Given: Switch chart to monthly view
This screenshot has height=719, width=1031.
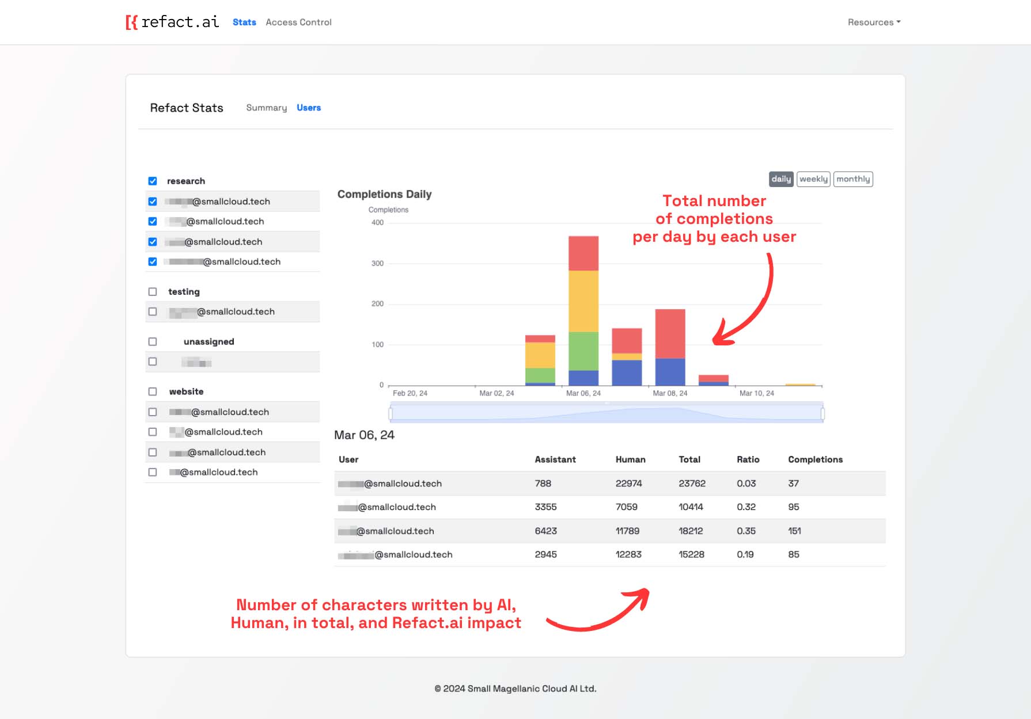Looking at the screenshot, I should pyautogui.click(x=853, y=179).
